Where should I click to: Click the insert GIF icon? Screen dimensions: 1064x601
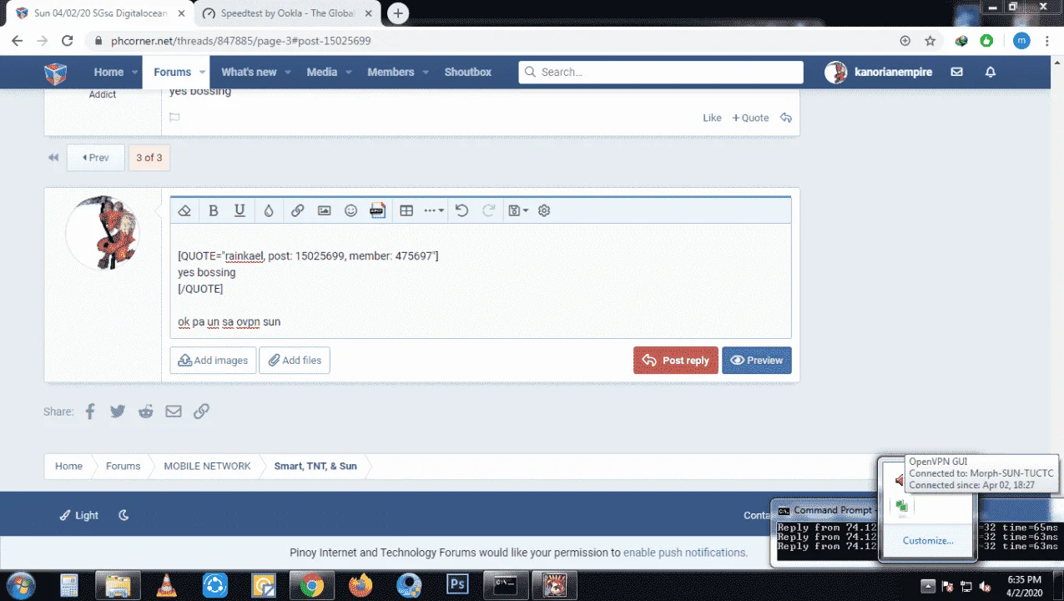click(377, 210)
